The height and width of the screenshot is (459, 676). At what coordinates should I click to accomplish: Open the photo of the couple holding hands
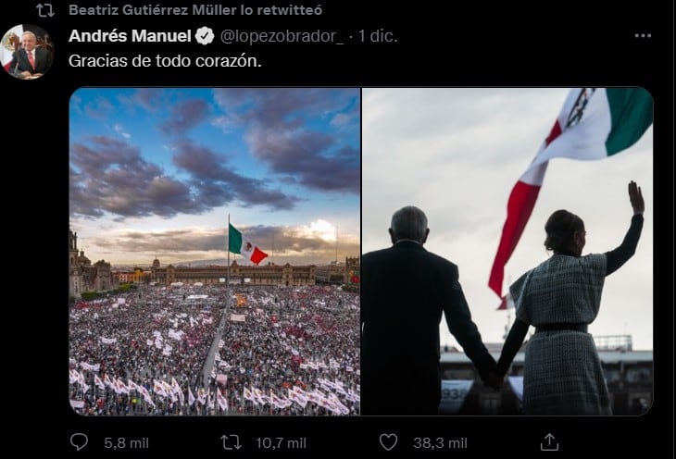pos(507,251)
